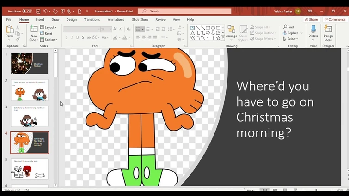
Task: Open the View tab
Action: (x=176, y=19)
